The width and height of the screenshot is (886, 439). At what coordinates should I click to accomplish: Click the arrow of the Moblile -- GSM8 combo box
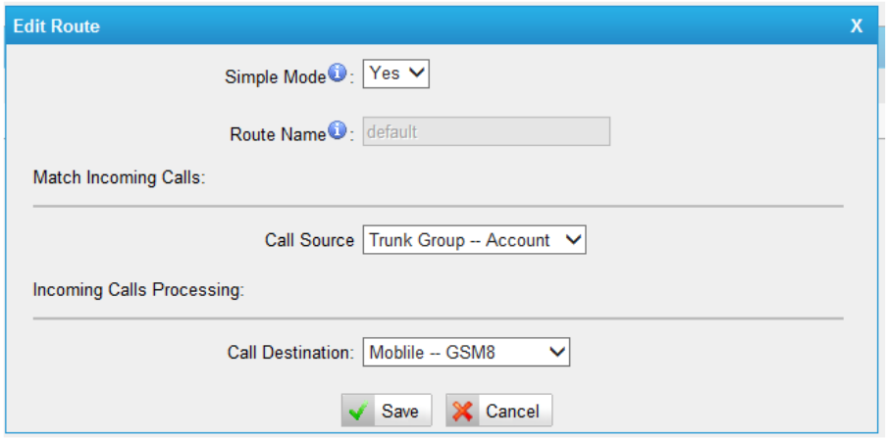click(x=557, y=352)
